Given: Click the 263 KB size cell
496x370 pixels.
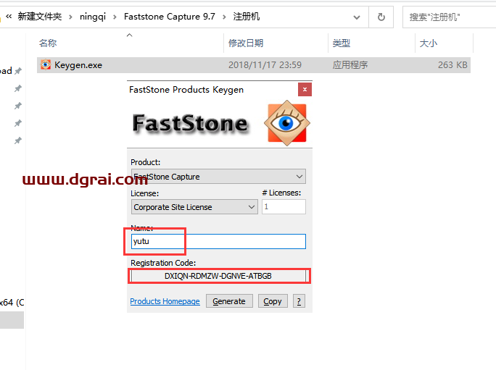Looking at the screenshot, I should (x=452, y=65).
